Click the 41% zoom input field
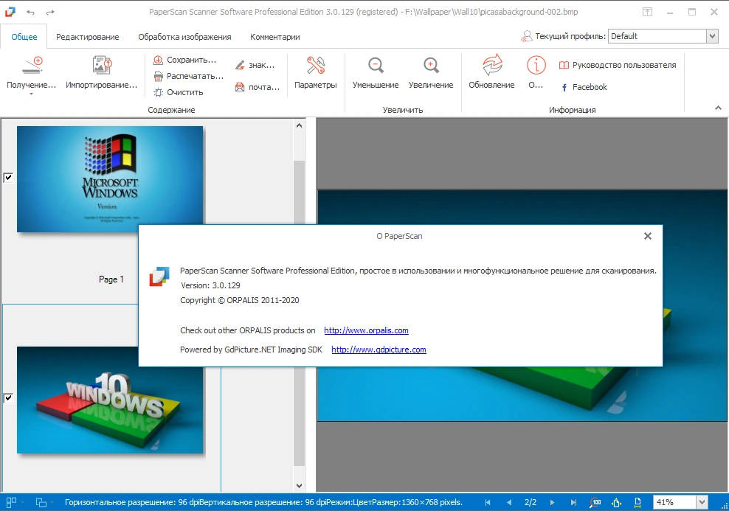 pos(674,502)
